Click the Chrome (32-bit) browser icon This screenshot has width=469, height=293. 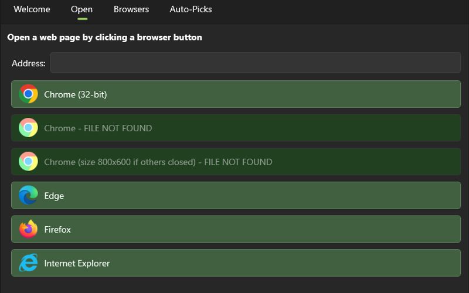[28, 94]
